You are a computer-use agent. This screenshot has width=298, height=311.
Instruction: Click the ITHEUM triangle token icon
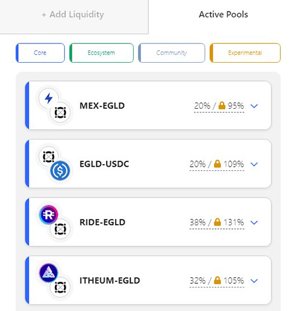49,273
